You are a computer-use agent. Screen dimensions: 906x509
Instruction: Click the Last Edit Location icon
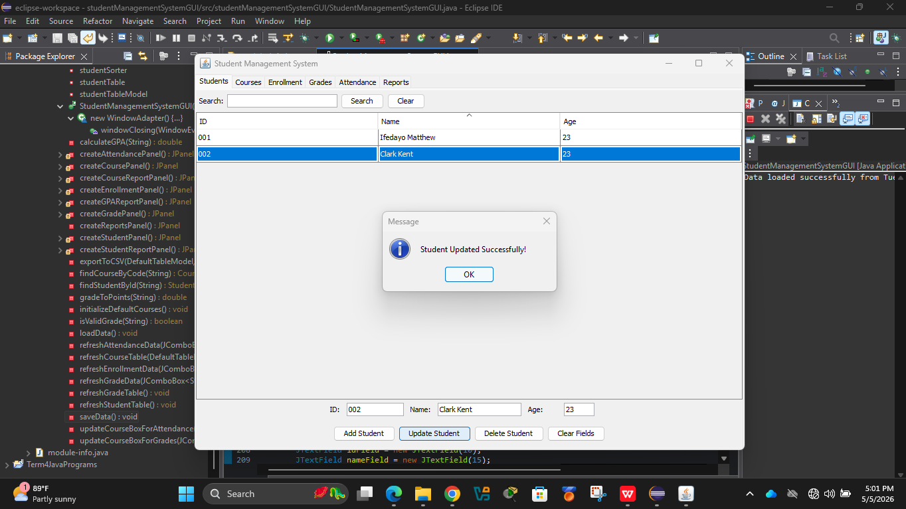(567, 38)
